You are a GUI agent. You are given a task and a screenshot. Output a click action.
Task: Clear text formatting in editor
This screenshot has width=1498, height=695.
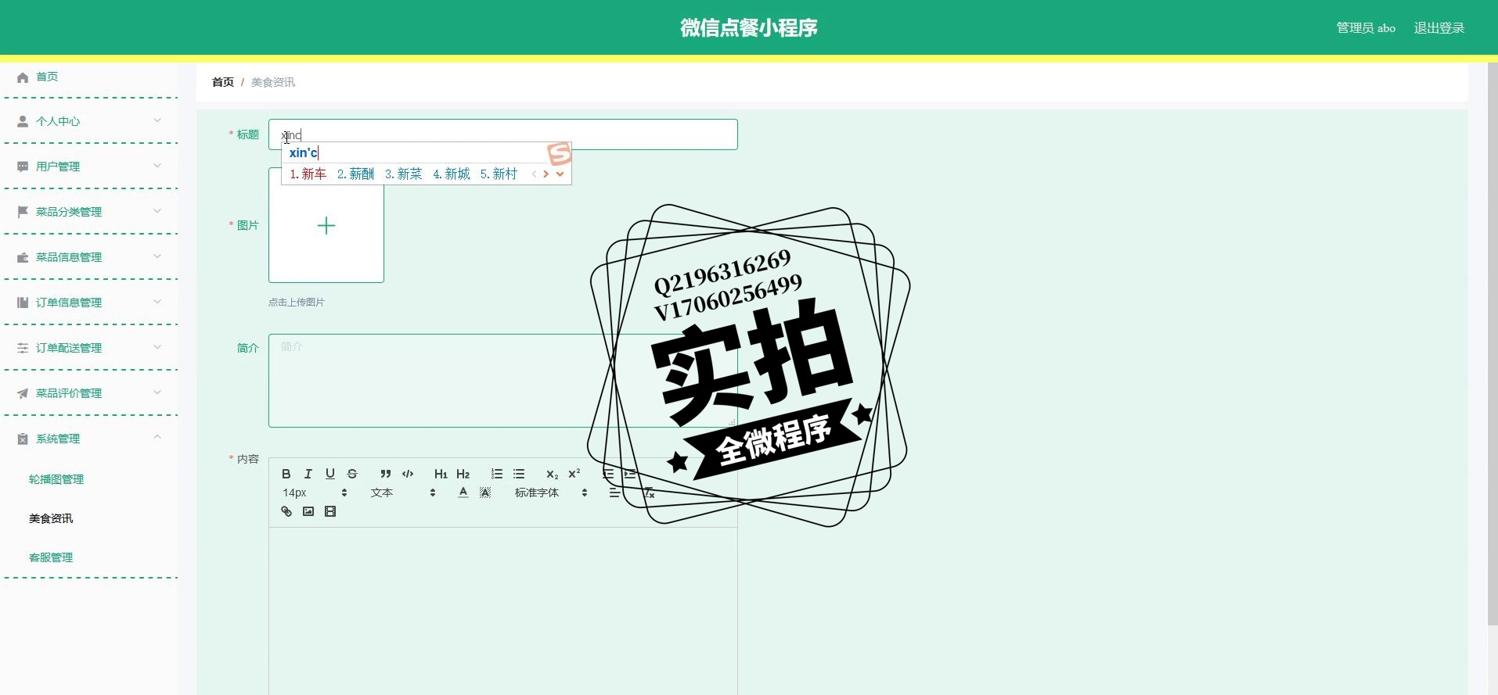[x=649, y=493]
